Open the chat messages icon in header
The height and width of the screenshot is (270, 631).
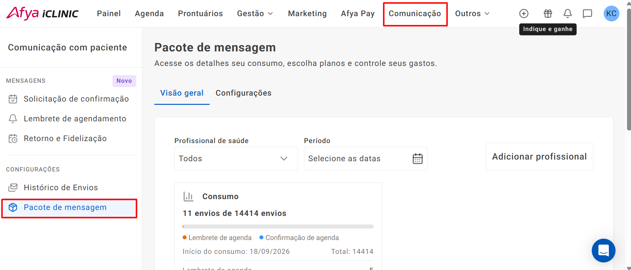pos(587,14)
